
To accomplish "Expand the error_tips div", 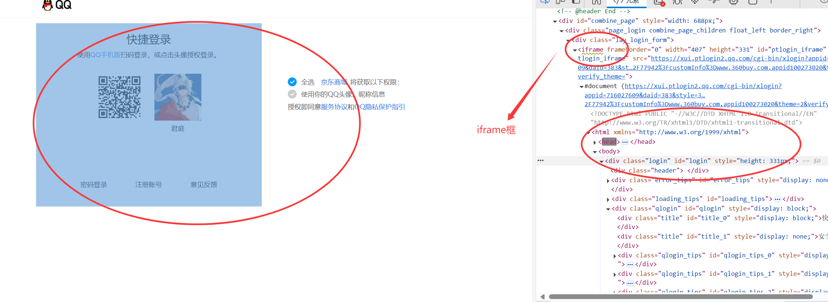I will click(x=608, y=181).
